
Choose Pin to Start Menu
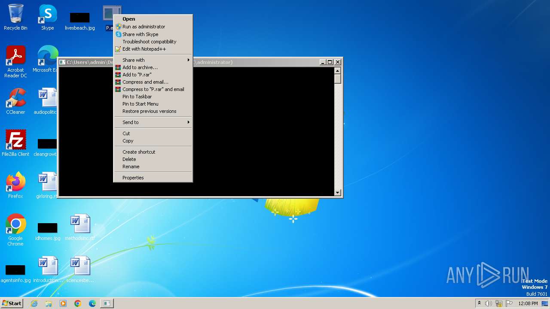153,104
